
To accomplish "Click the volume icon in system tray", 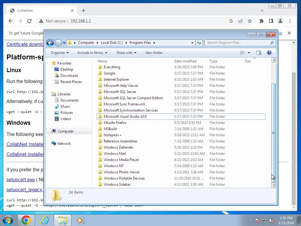I will coord(271,221).
